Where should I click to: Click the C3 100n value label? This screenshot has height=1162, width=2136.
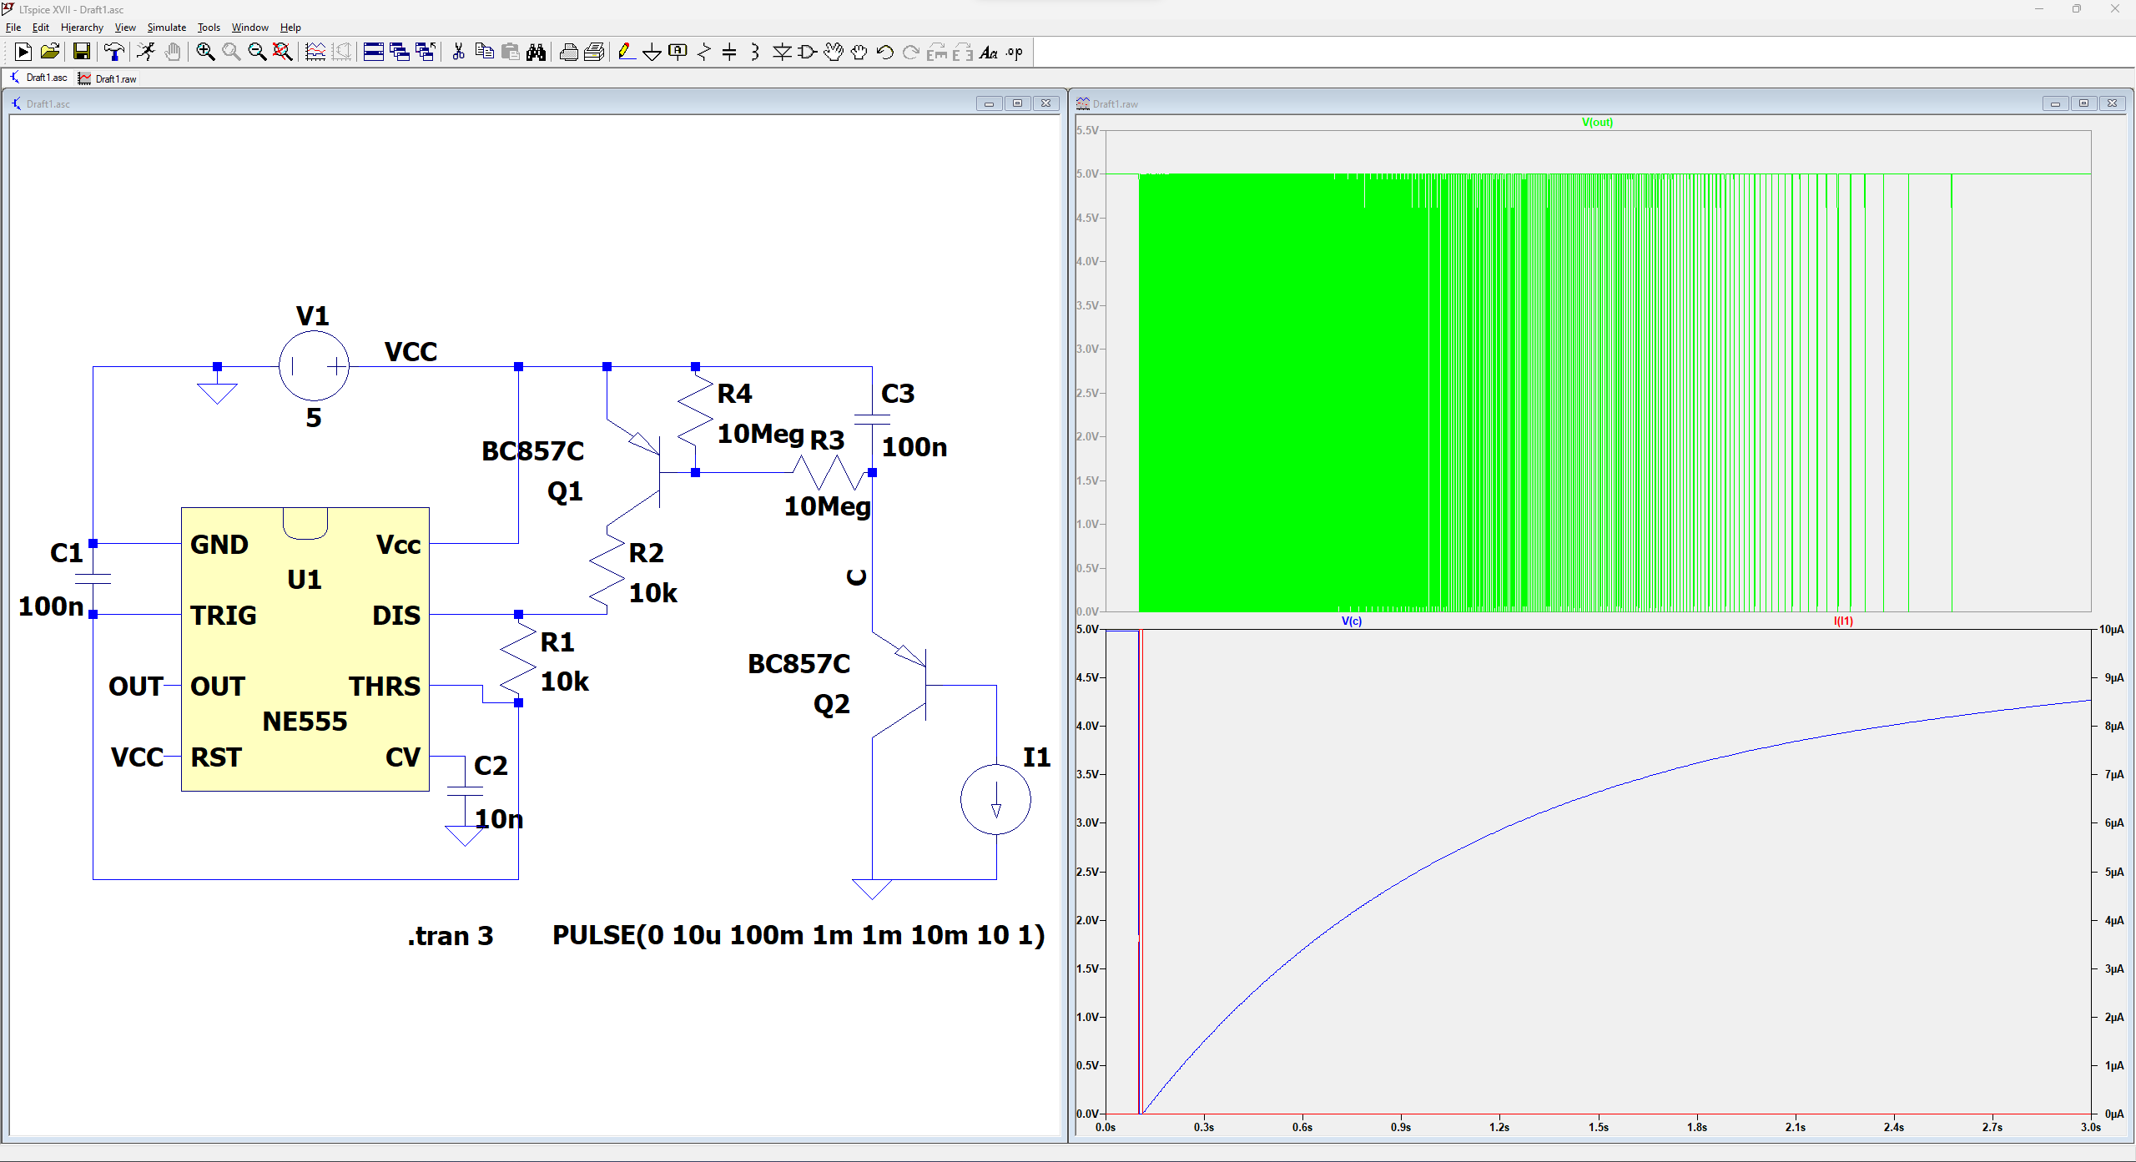coord(914,446)
